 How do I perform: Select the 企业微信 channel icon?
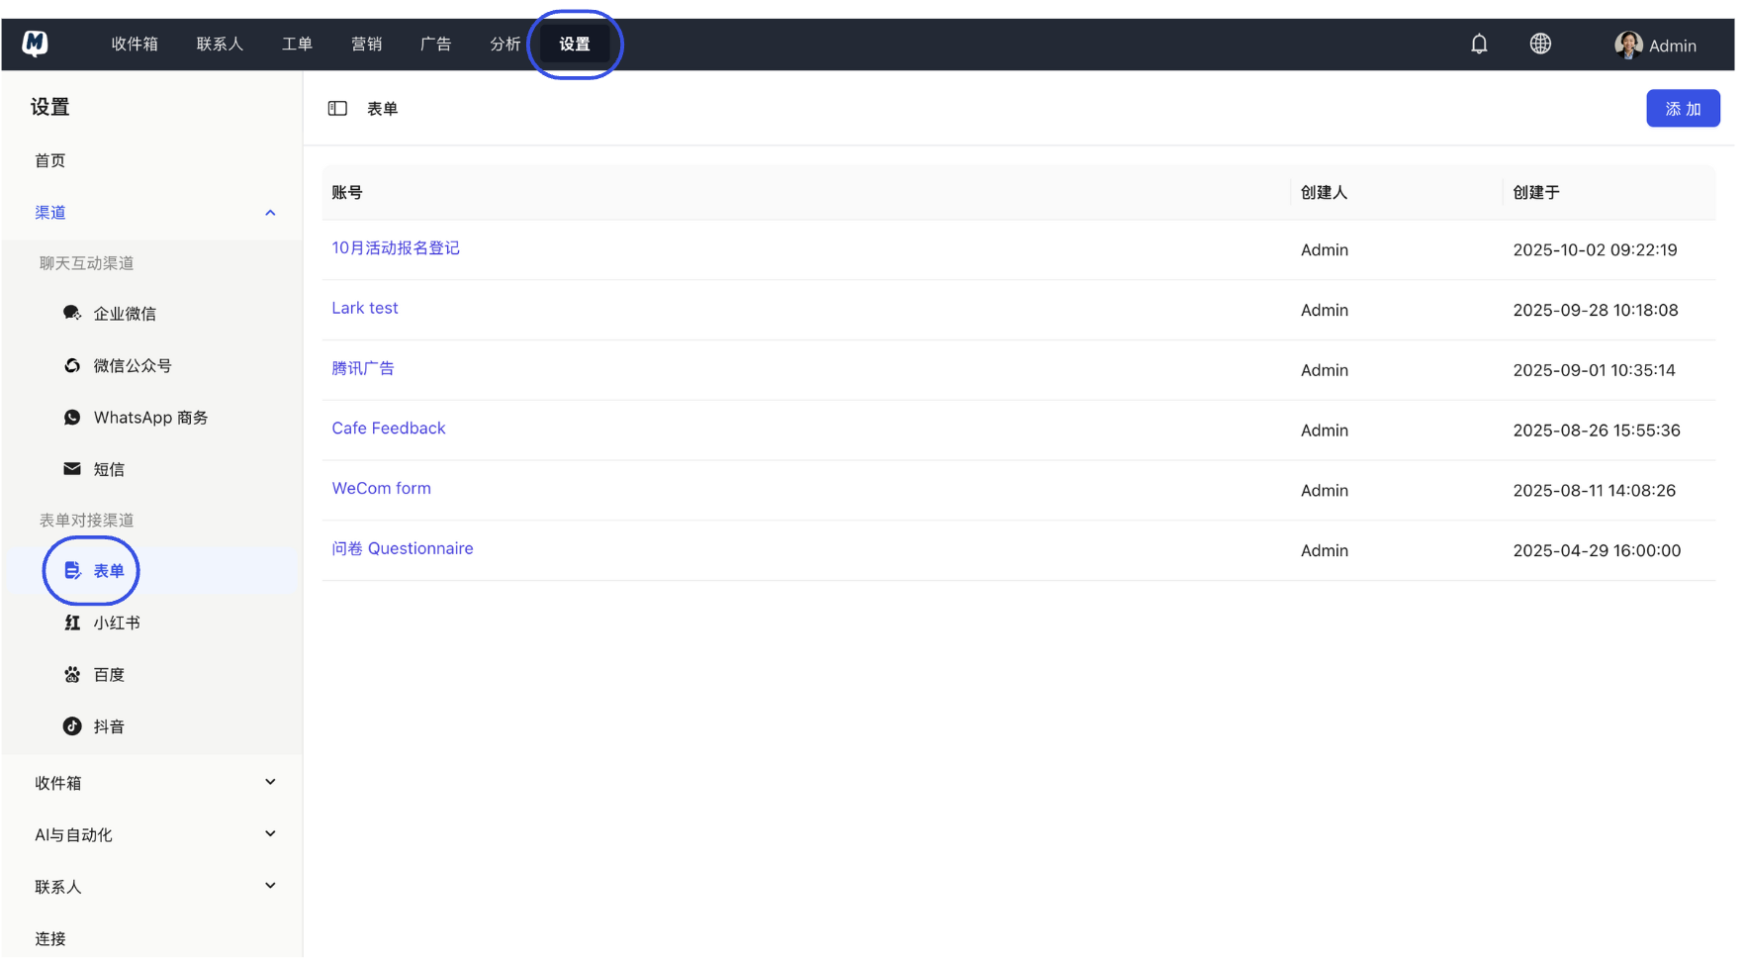[x=71, y=313]
